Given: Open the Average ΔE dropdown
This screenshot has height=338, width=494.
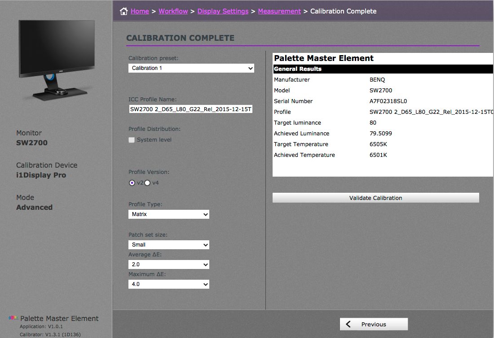Looking at the screenshot, I should [169, 264].
